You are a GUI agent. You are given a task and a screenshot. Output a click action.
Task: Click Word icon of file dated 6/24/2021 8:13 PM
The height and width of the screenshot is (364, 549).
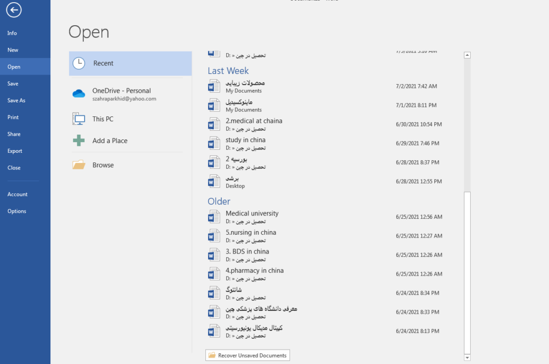[x=214, y=331]
